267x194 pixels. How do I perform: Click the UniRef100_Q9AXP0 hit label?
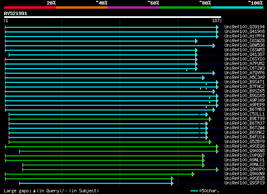pos(244,169)
